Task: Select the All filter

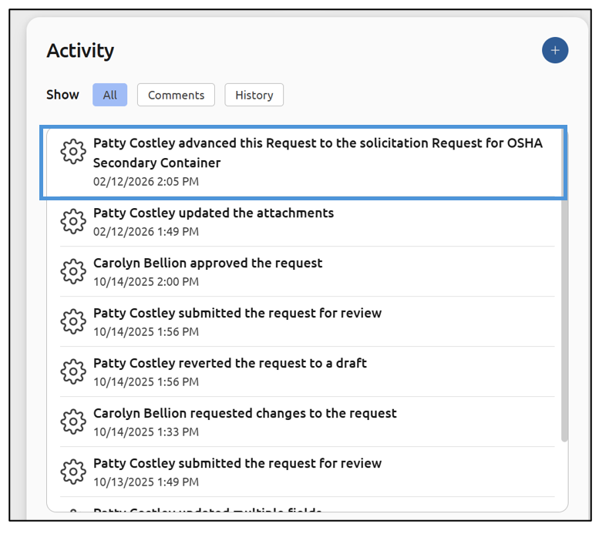Action: (109, 95)
